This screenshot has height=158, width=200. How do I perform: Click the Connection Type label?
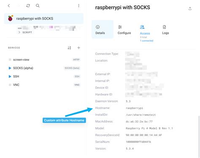(107, 54)
